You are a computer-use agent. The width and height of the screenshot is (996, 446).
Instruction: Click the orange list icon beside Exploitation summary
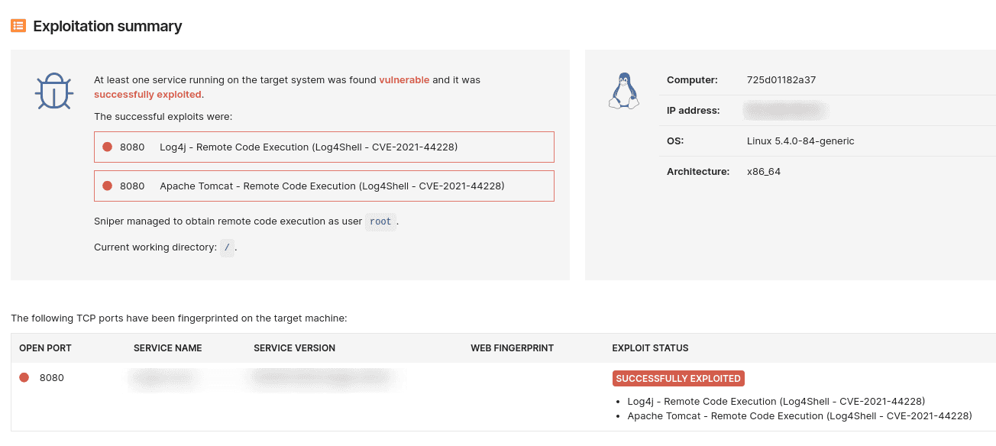coord(18,26)
